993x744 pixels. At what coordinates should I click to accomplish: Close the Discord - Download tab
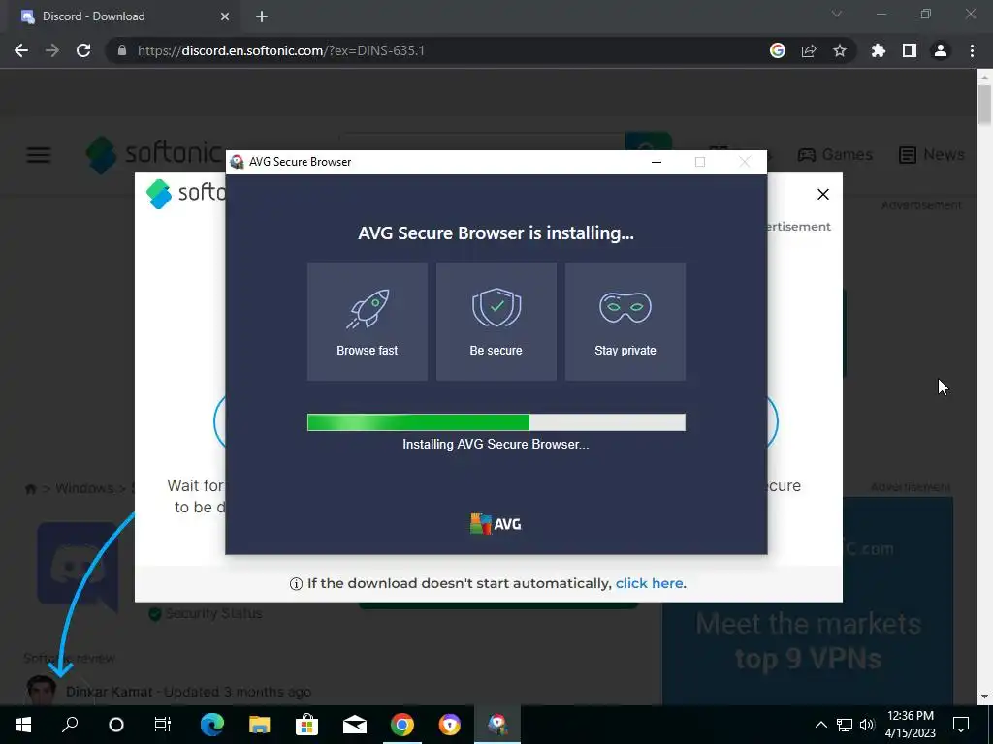pyautogui.click(x=225, y=16)
